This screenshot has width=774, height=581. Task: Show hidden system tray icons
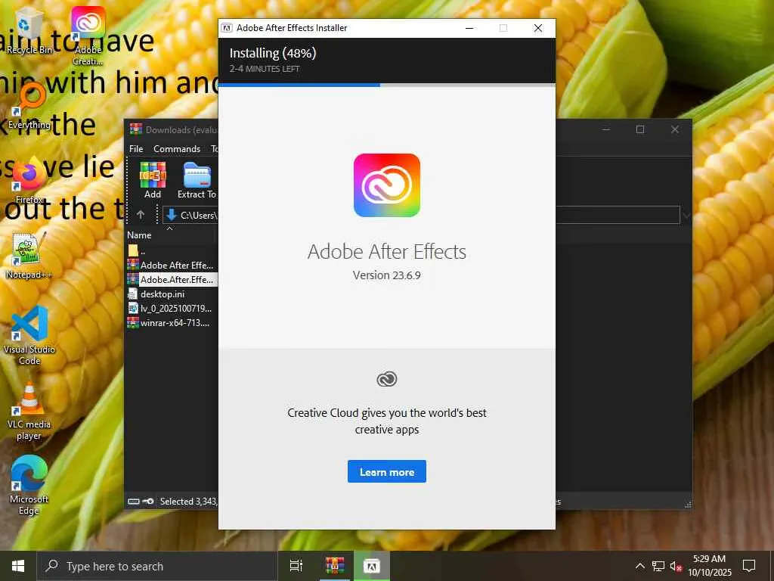tap(639, 566)
